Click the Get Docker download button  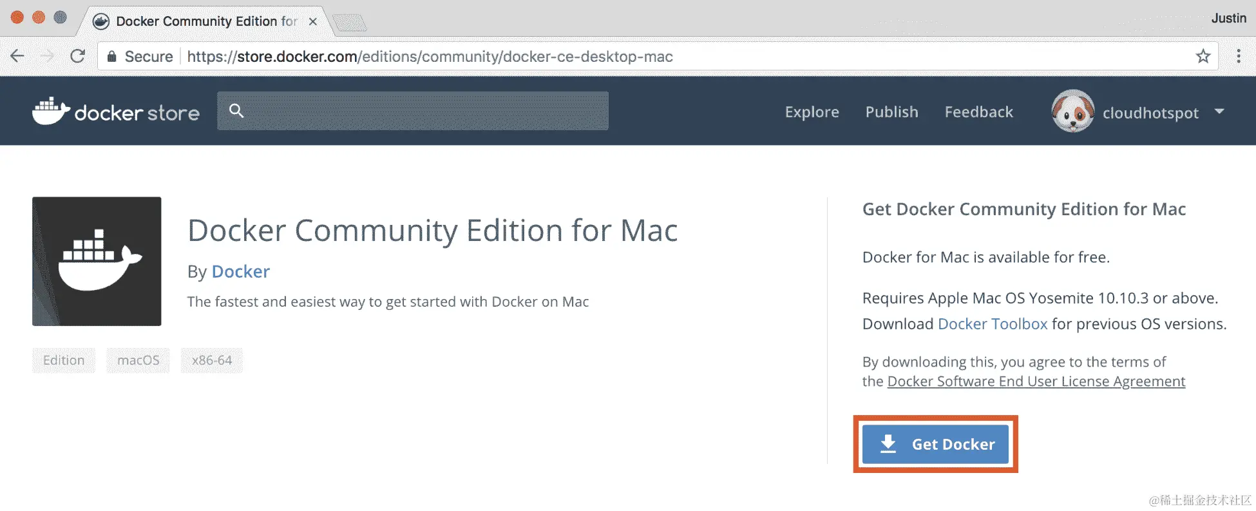(935, 444)
